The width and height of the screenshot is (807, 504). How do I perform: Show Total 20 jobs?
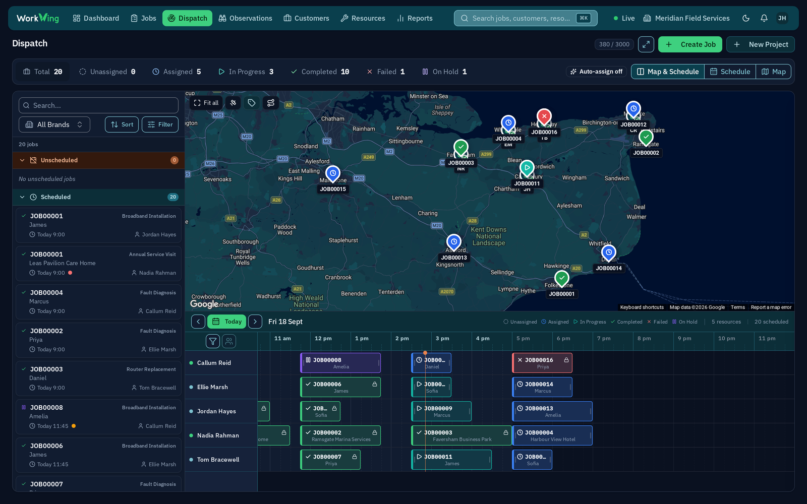[43, 72]
